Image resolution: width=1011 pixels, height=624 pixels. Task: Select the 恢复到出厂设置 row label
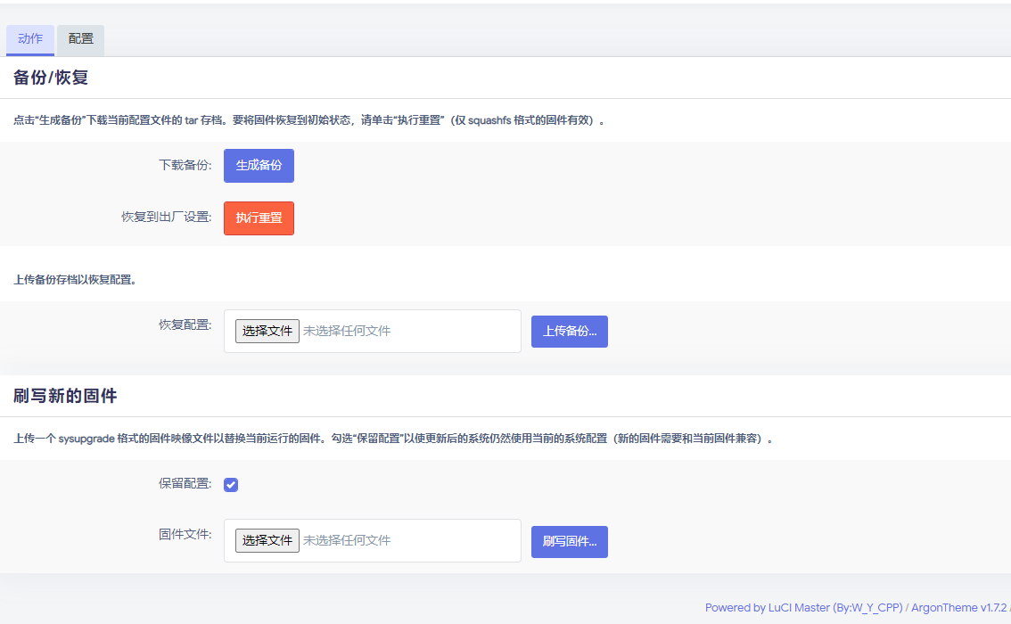click(x=166, y=218)
